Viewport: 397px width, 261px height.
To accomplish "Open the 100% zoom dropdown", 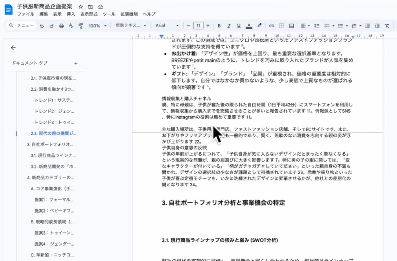I will click(97, 26).
